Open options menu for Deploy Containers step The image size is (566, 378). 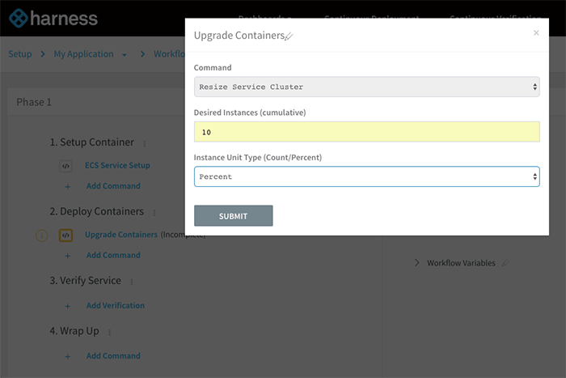point(154,213)
